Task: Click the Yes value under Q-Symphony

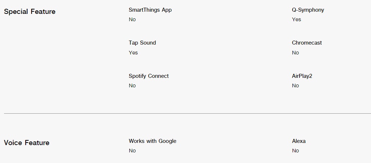Action: coord(297,20)
